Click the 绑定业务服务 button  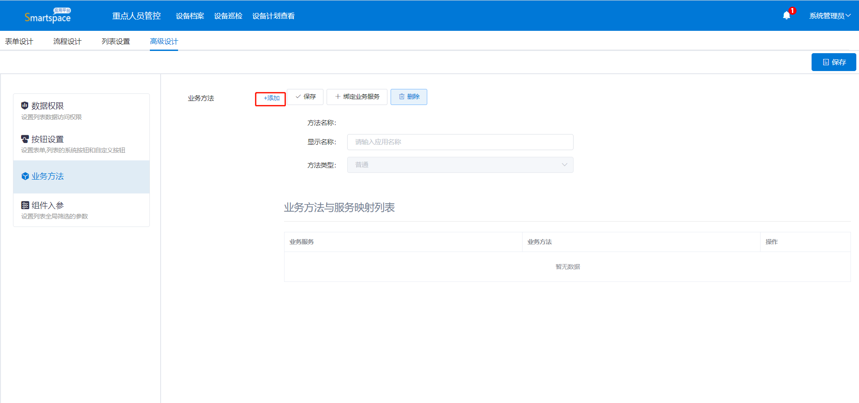tap(357, 97)
